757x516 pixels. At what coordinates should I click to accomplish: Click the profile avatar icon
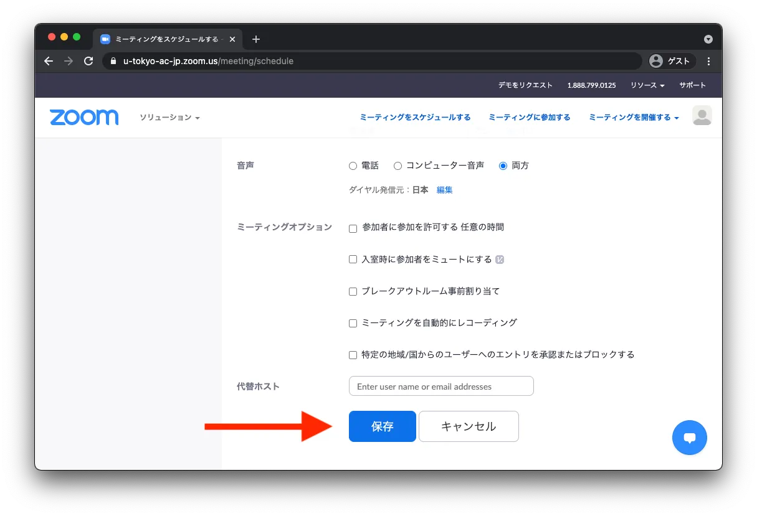point(702,116)
